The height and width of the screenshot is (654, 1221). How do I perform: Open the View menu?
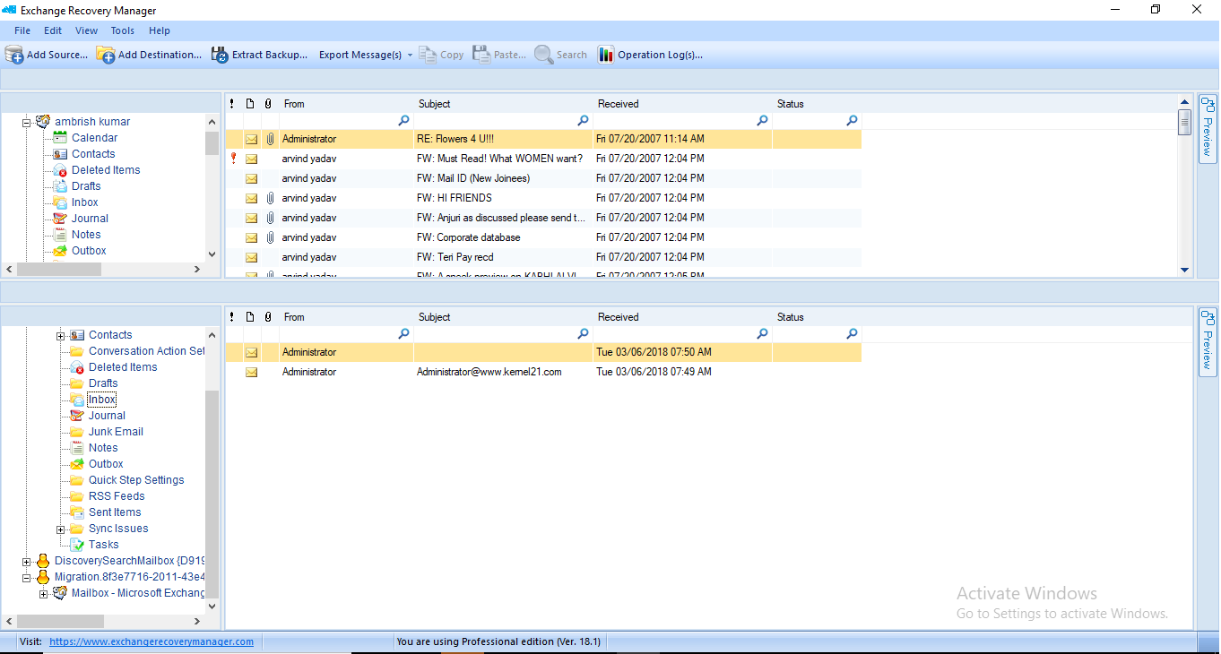point(87,30)
